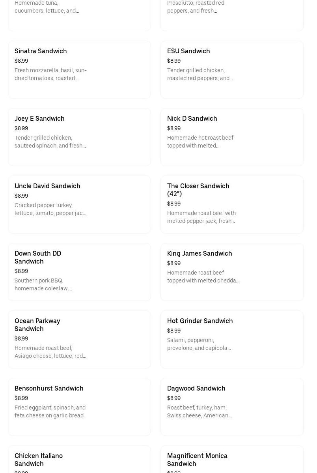Viewport: 317px width, 473px height.
Task: Open the Nick D Sandwich item
Action: [192, 119]
